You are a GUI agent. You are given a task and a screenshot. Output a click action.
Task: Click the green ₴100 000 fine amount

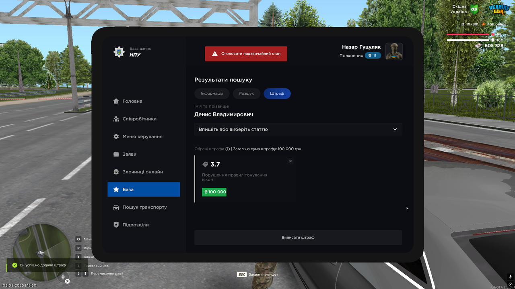point(214,192)
